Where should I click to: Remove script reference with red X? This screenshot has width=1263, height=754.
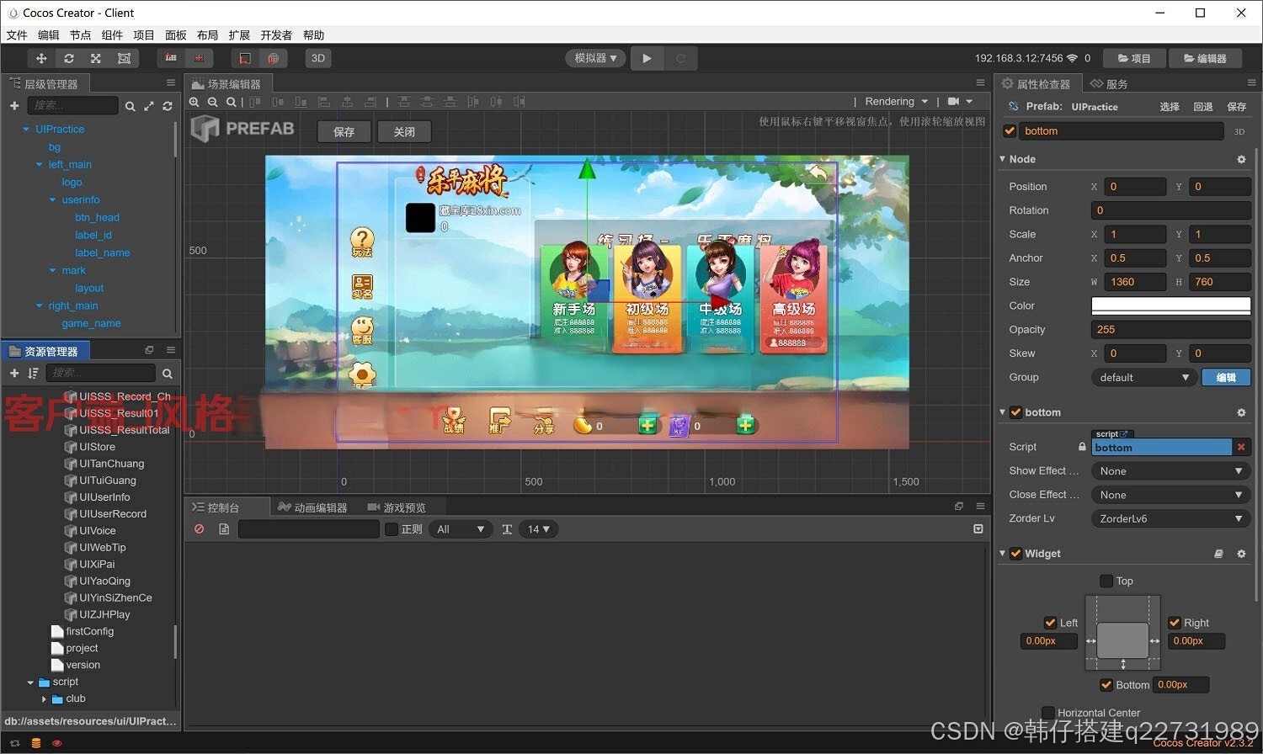(x=1241, y=447)
